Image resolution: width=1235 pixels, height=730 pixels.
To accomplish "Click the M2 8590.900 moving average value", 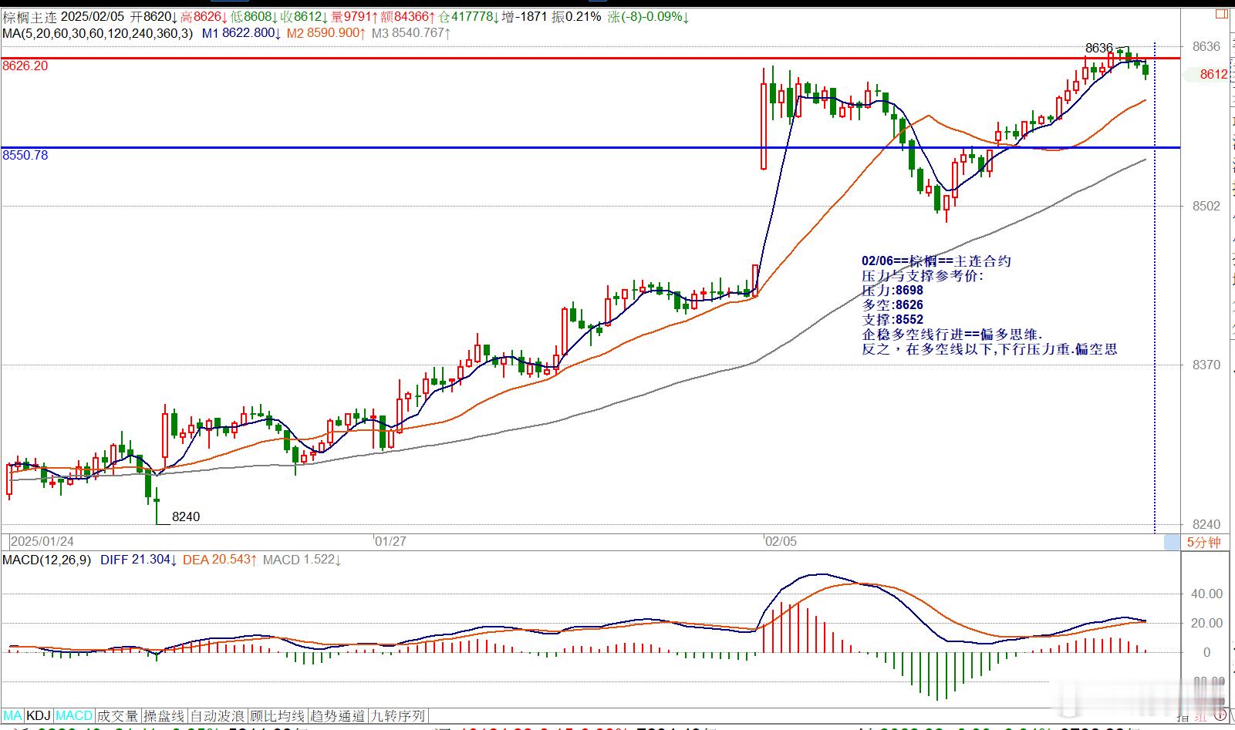I will click(325, 33).
